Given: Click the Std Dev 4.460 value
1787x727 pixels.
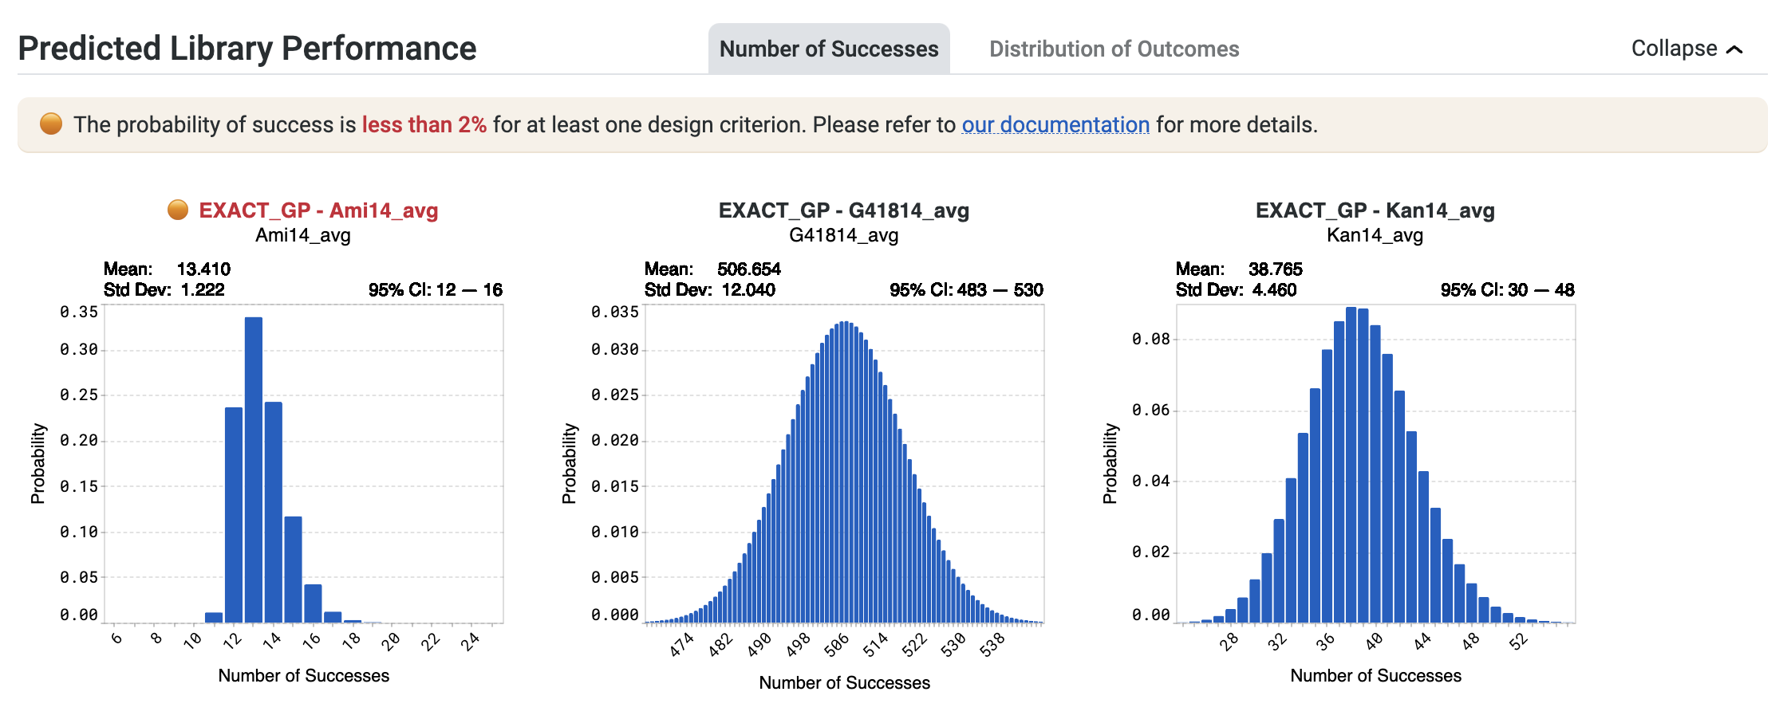Looking at the screenshot, I should point(1274,290).
